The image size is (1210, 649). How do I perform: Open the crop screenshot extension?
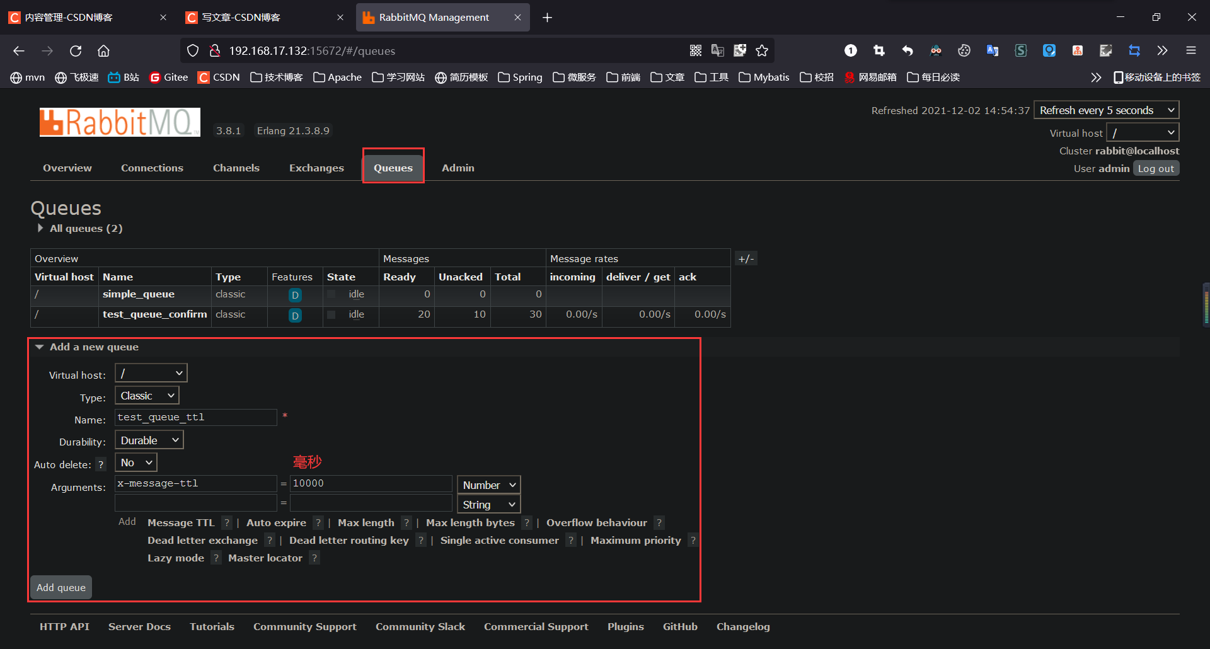point(879,51)
